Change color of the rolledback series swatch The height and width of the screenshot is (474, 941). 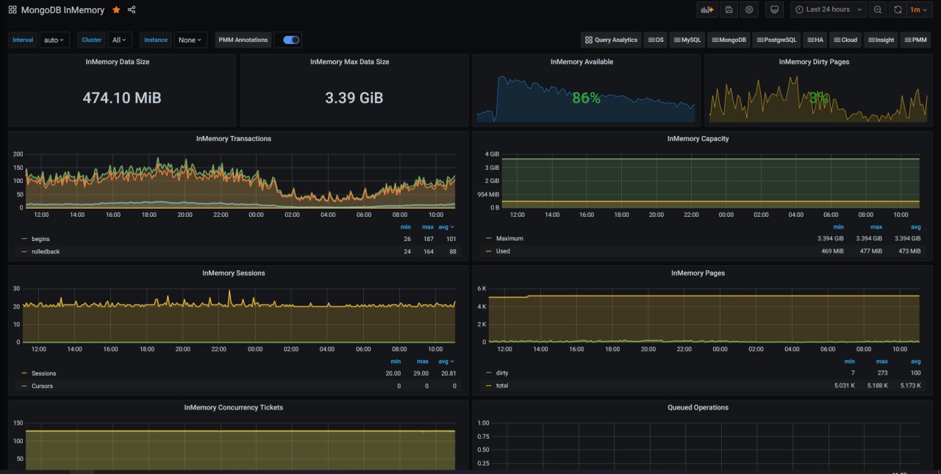point(24,251)
